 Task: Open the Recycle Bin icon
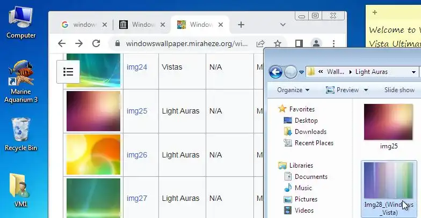21,134
